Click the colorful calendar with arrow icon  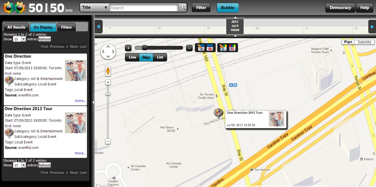tap(223, 48)
